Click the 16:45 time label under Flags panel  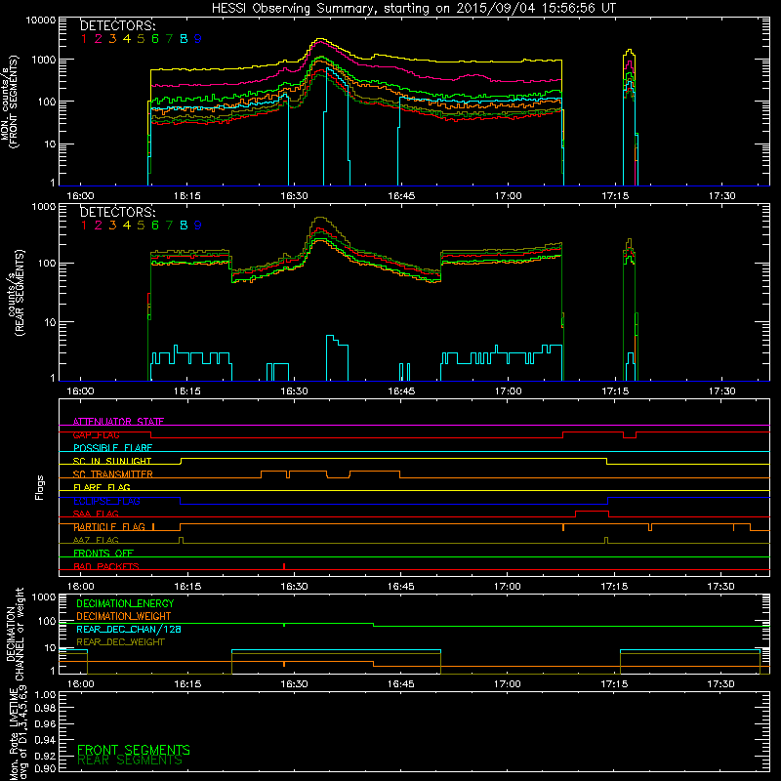click(401, 587)
